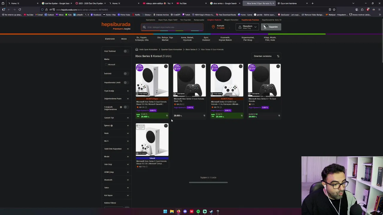Open File Explorer from the taskbar
383x215 pixels.
172,211
